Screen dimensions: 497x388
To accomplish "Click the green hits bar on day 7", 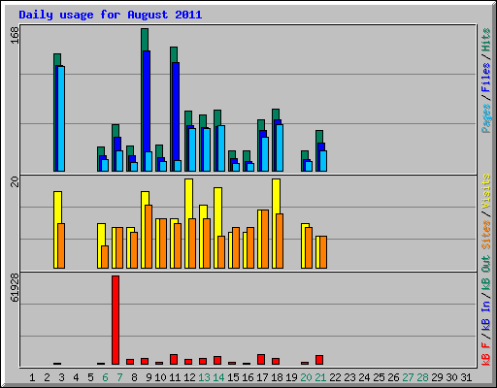I will (116, 131).
